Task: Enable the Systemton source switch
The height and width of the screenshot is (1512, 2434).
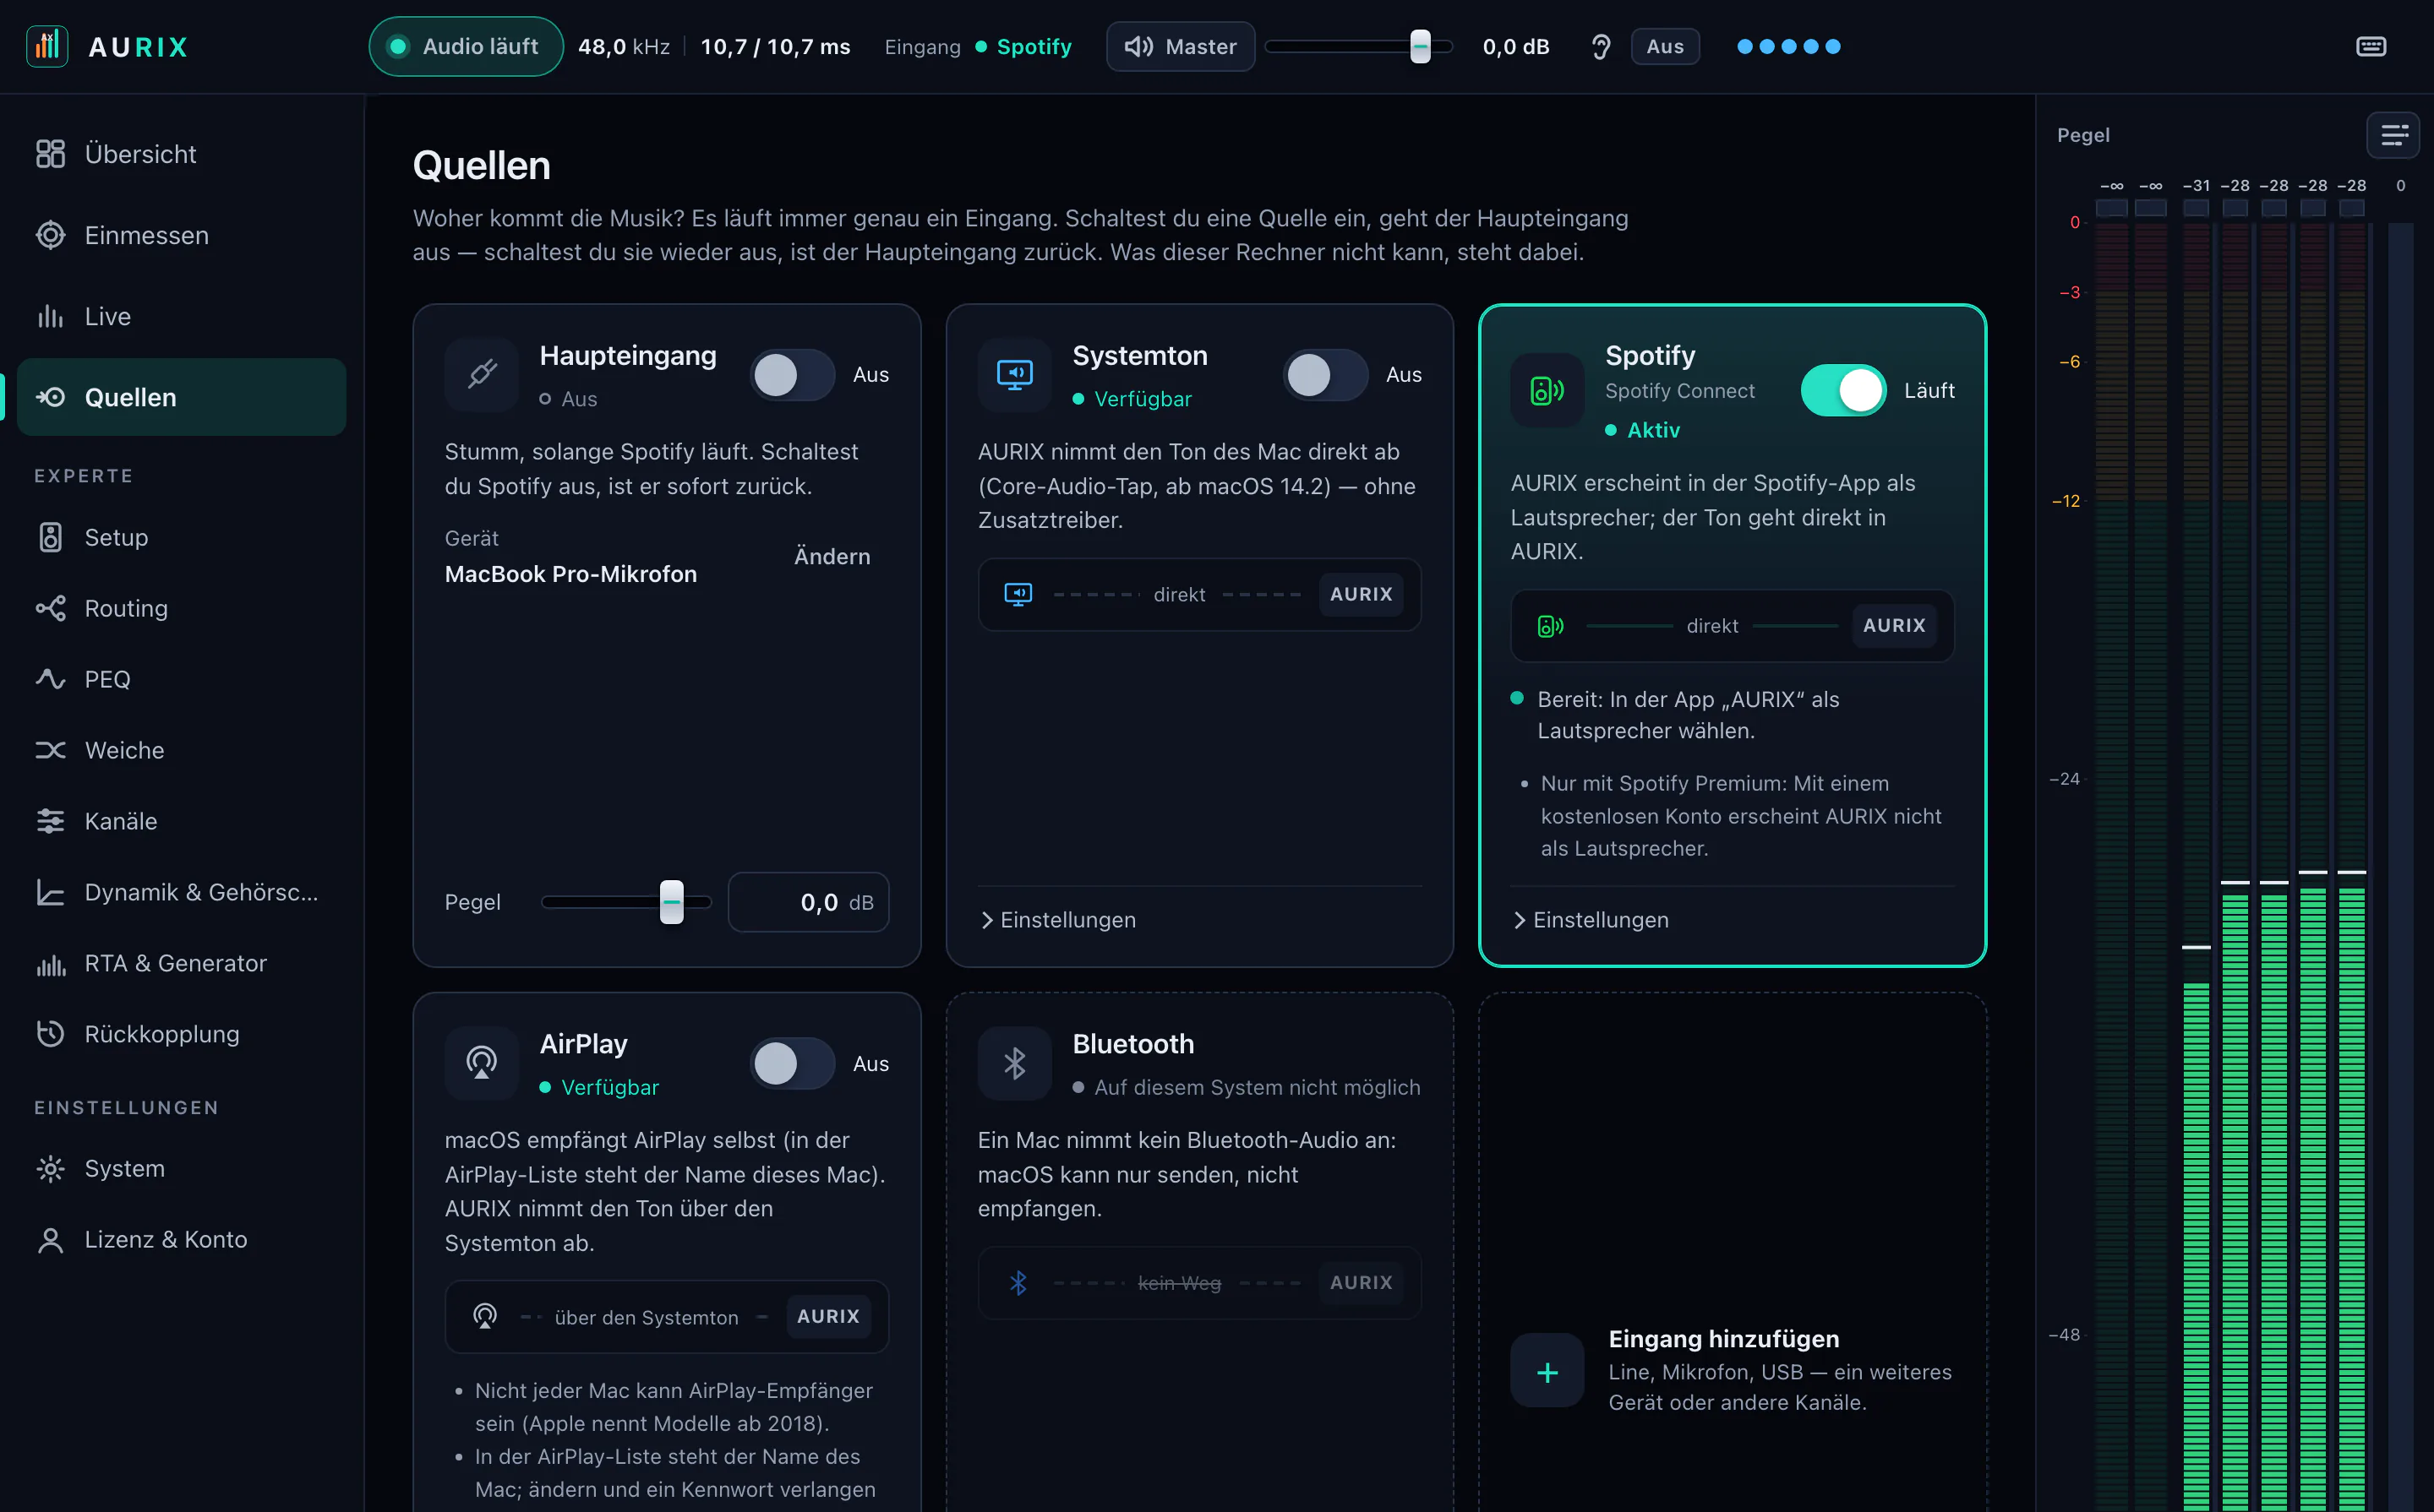Action: tap(1324, 375)
